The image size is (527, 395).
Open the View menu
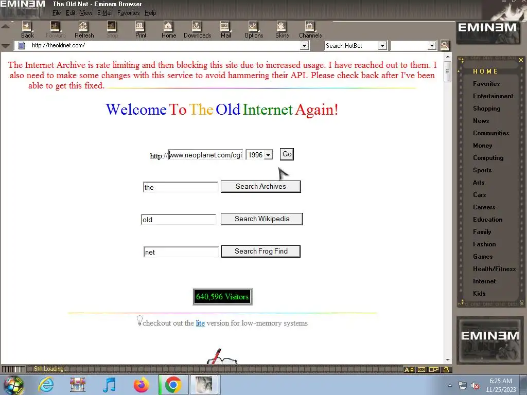pos(86,13)
